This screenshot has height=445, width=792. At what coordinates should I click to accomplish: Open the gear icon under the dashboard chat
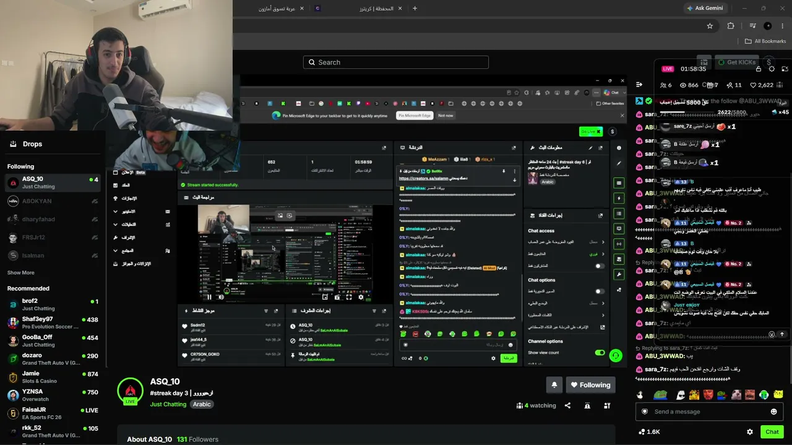[493, 358]
